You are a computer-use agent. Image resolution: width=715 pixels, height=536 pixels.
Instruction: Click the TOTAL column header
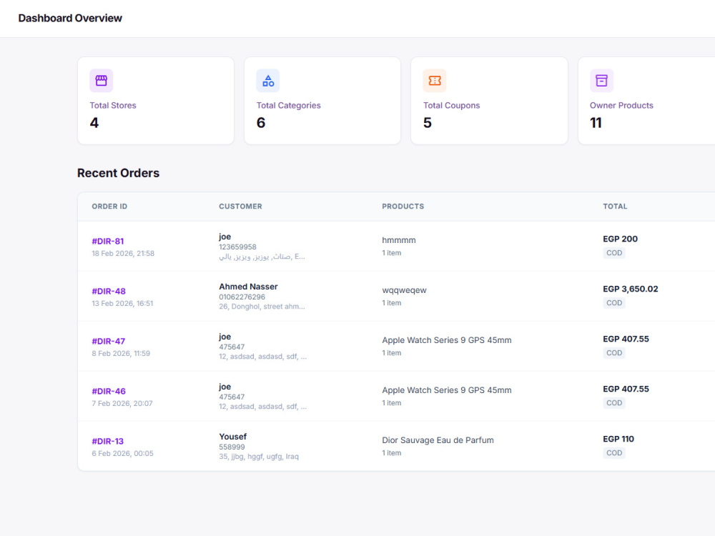point(615,207)
